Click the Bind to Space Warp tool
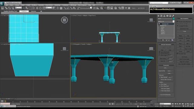 coord(13,8)
